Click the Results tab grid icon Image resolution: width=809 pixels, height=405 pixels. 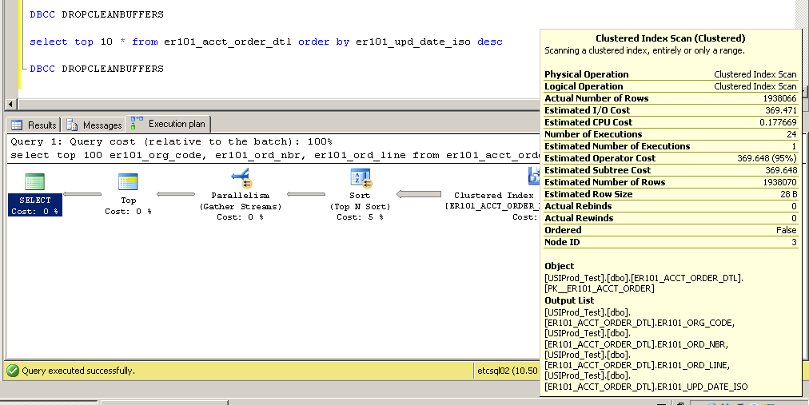17,125
